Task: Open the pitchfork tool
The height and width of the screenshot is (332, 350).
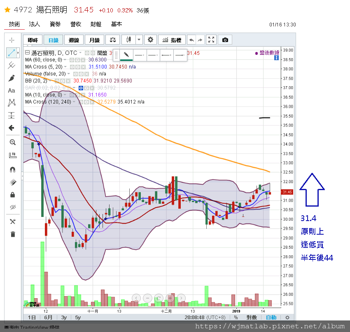Action: pyautogui.click(x=12, y=65)
